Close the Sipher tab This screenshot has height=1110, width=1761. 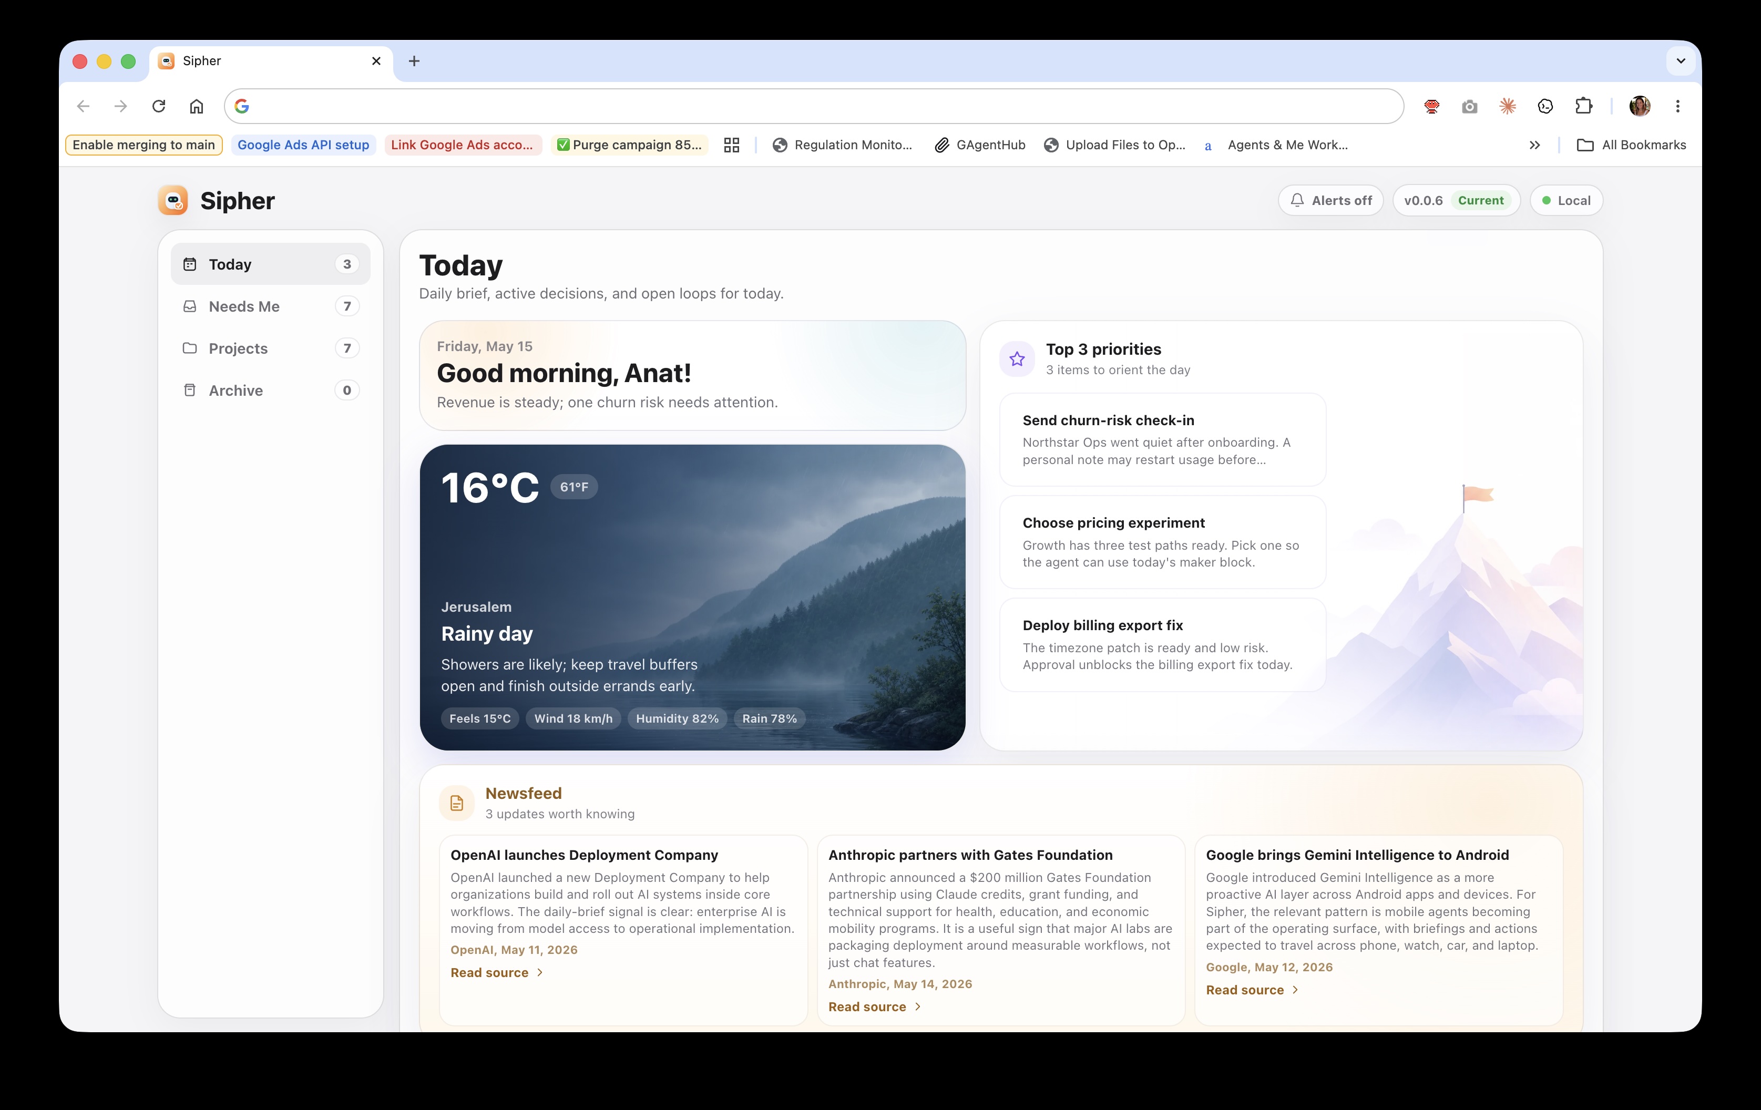coord(376,60)
